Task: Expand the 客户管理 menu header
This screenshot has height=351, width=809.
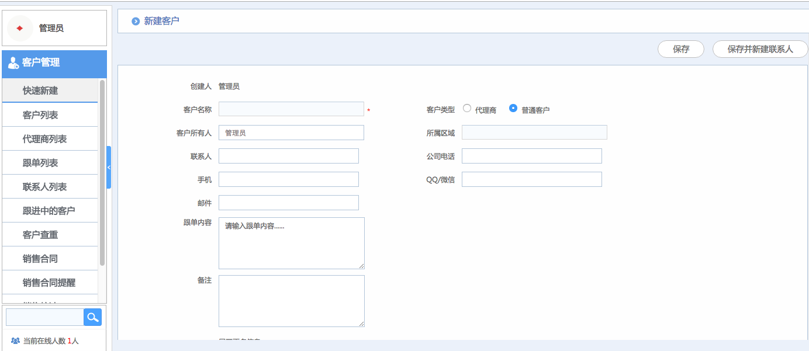Action: [x=54, y=63]
